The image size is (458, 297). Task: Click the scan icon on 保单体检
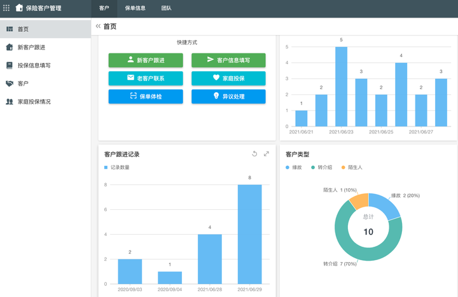[x=133, y=95]
